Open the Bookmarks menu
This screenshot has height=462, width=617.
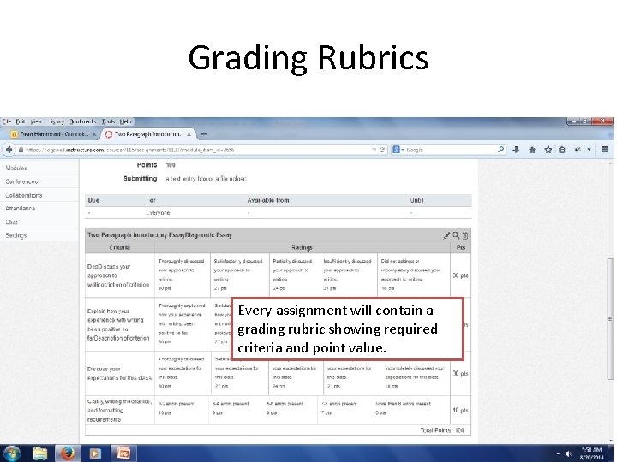tap(83, 121)
